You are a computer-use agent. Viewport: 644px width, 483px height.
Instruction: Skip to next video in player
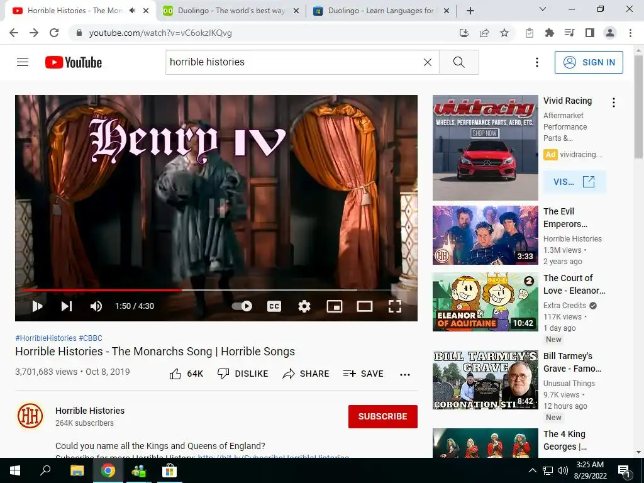coord(67,306)
